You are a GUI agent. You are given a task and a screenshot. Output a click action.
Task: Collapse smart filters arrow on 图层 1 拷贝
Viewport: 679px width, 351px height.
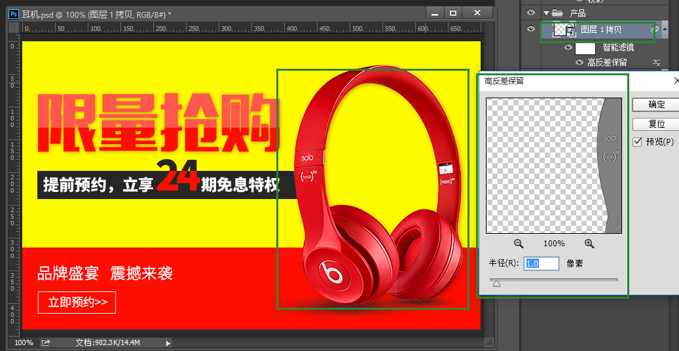pos(665,29)
